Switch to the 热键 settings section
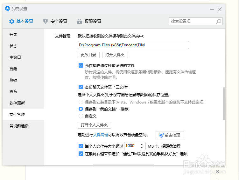The height and width of the screenshot is (180, 239). [x=13, y=80]
